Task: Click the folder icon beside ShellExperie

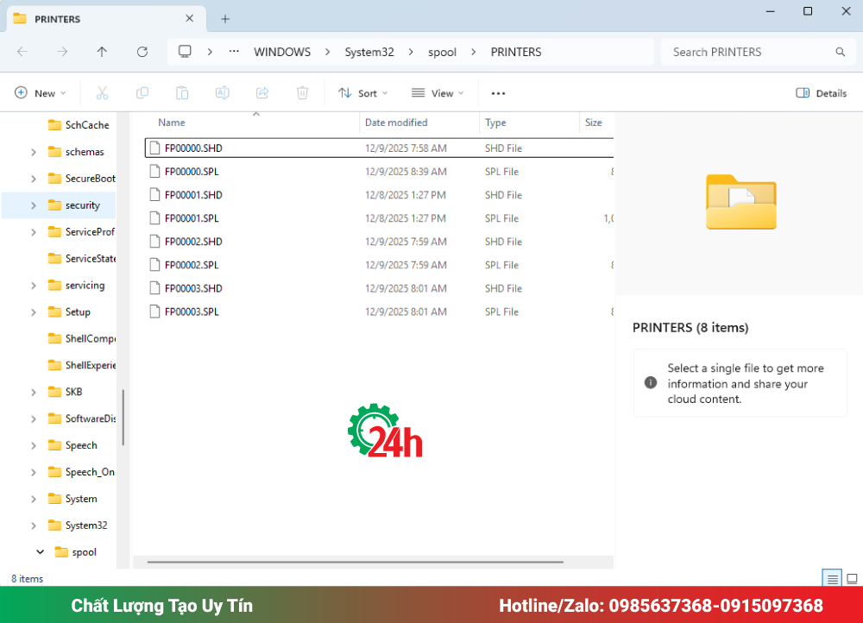Action: pos(54,365)
